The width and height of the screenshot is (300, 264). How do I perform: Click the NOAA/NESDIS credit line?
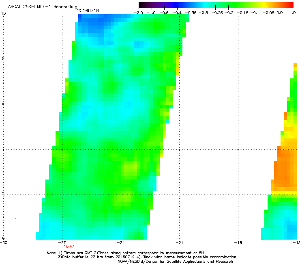click(x=175, y=262)
